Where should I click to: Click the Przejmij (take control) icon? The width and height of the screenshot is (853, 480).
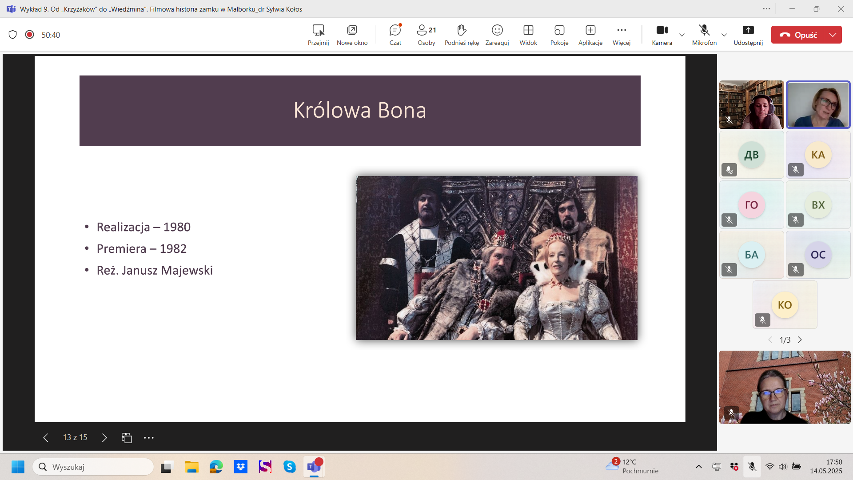click(318, 35)
